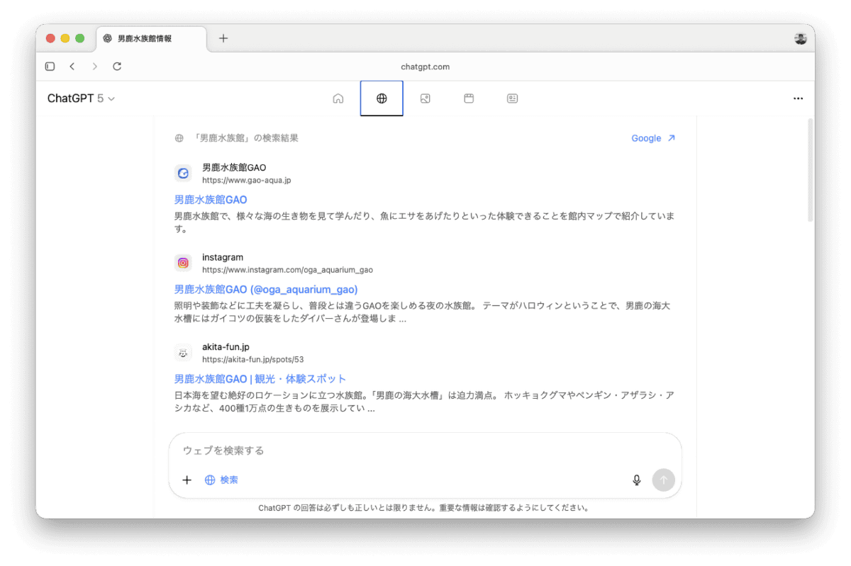Start voice input with microphone icon
The width and height of the screenshot is (851, 566).
[637, 480]
